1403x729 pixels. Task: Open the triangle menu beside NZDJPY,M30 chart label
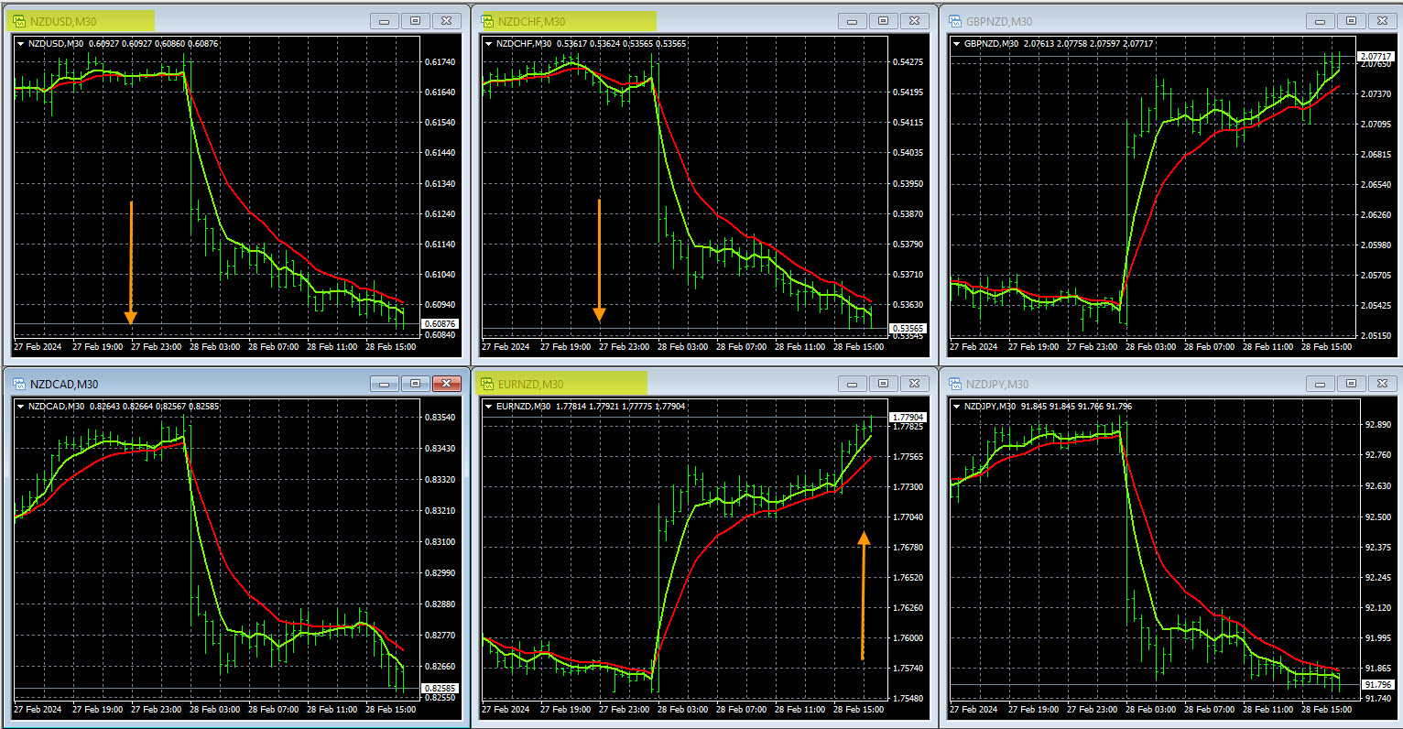(x=957, y=406)
